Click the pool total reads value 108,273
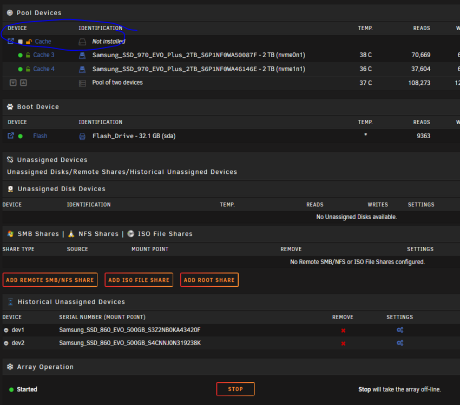This screenshot has width=460, height=405. point(419,83)
